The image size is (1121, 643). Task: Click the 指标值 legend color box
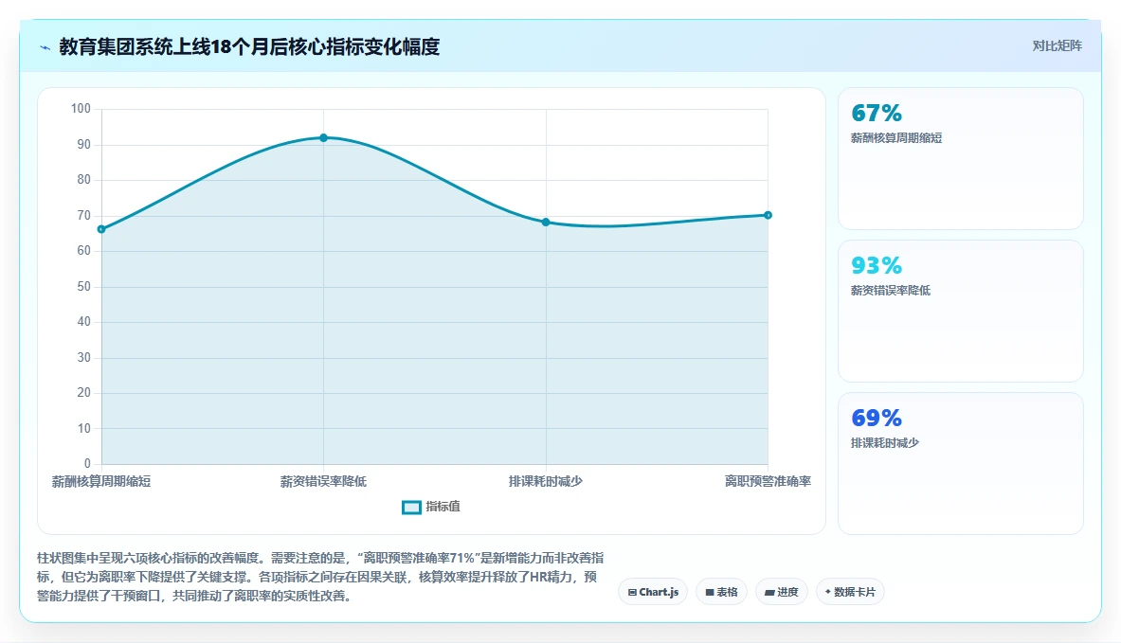tap(411, 508)
